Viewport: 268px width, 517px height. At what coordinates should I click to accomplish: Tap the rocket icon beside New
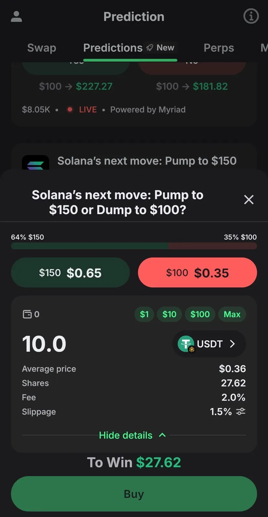[x=150, y=48]
